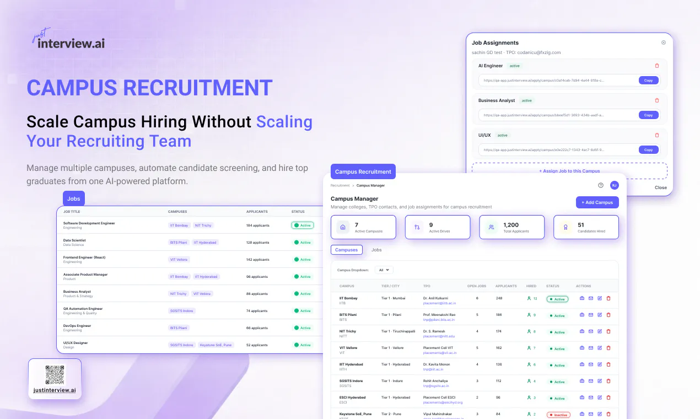Click the email icon in NIT Trichy row
The image size is (700, 419).
pos(591,331)
